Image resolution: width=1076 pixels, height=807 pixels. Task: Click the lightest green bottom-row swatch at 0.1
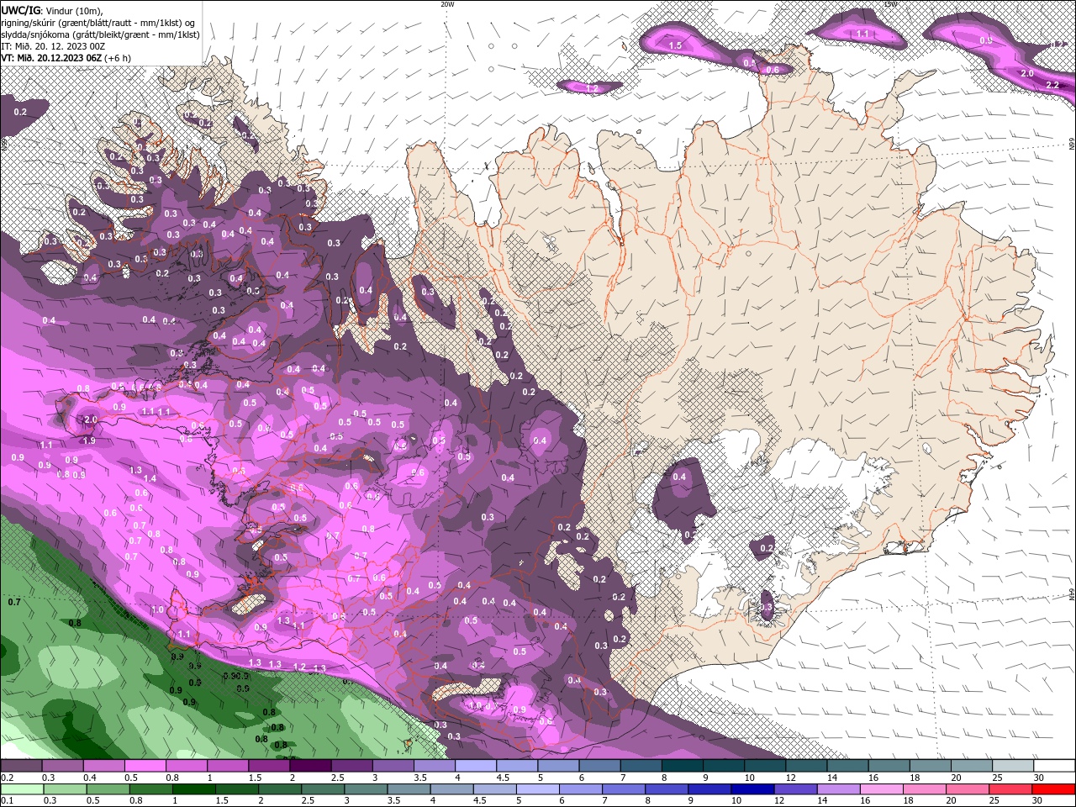[x=21, y=789]
